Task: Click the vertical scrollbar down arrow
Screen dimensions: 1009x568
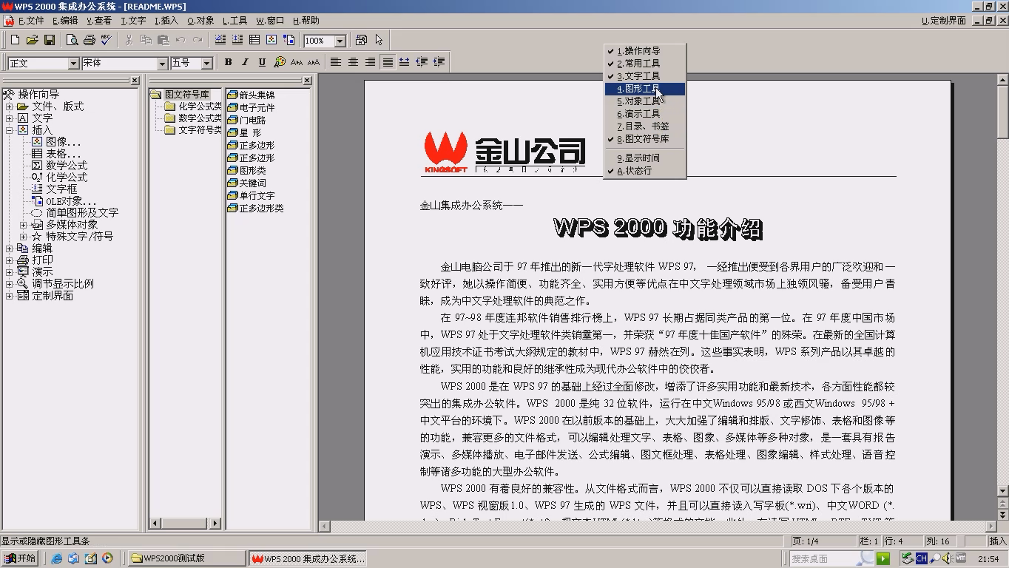Action: pyautogui.click(x=1003, y=491)
